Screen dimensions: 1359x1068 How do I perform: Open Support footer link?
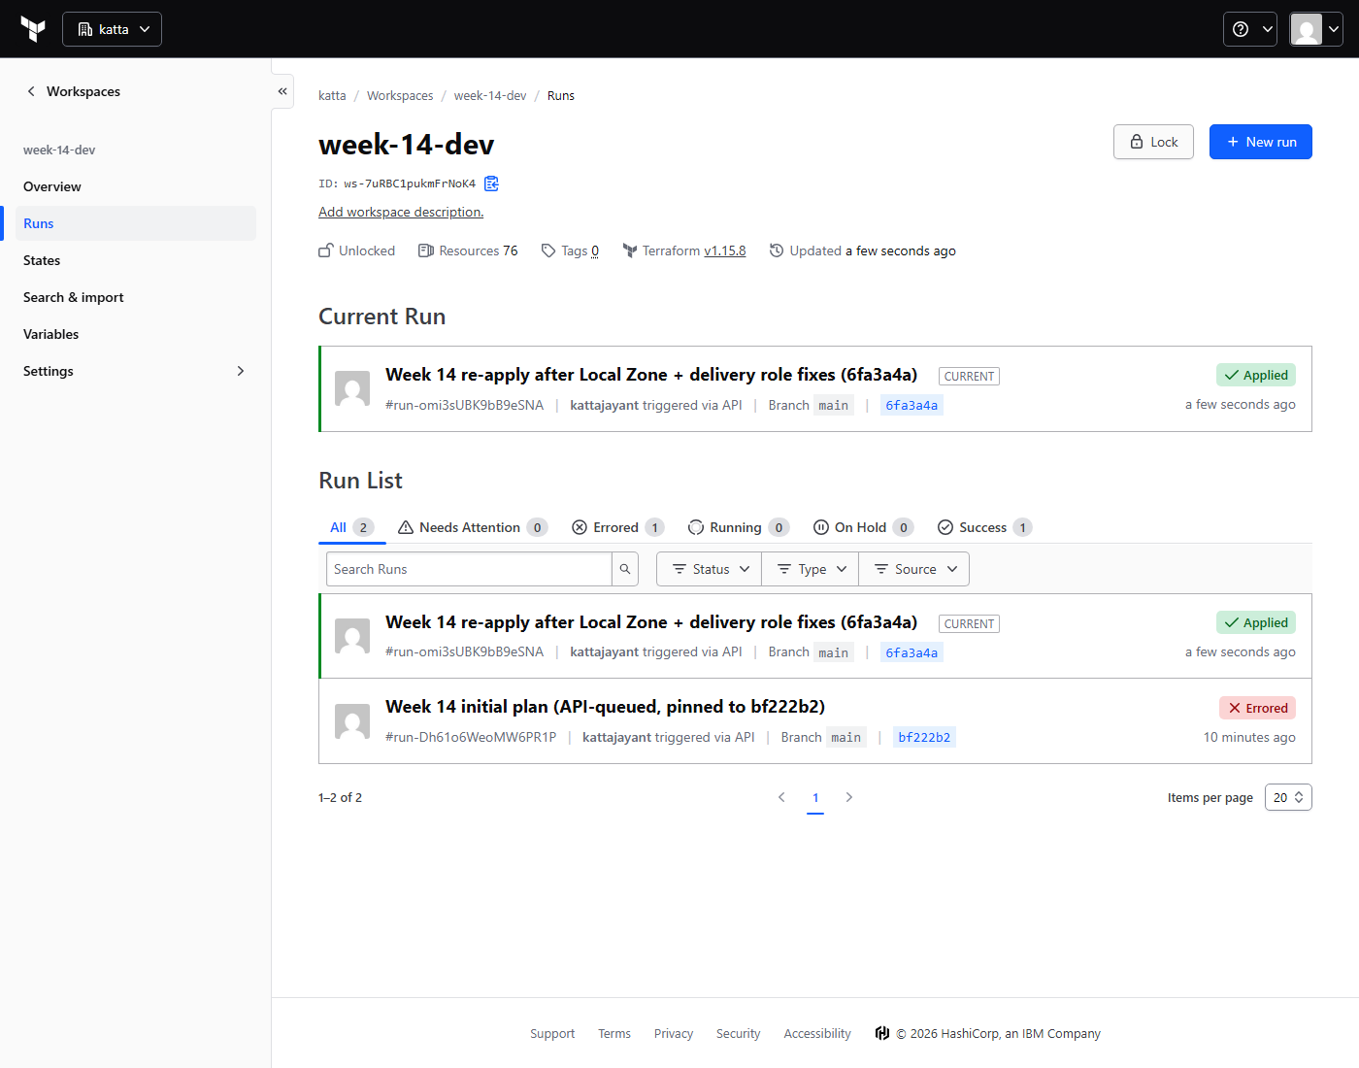(x=552, y=1033)
